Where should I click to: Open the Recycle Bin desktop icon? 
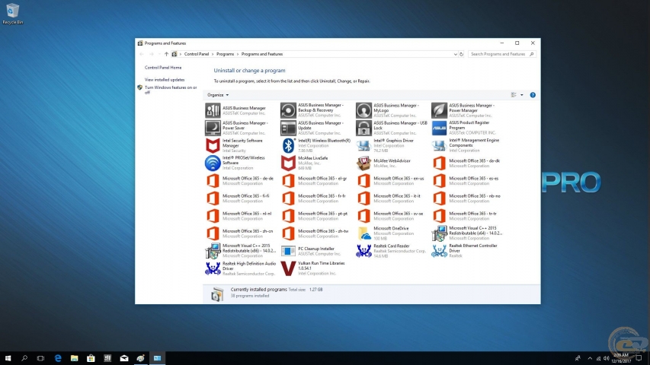click(12, 14)
